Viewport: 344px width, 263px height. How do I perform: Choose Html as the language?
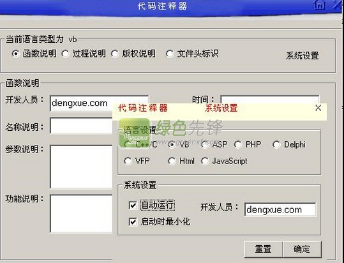[172, 162]
